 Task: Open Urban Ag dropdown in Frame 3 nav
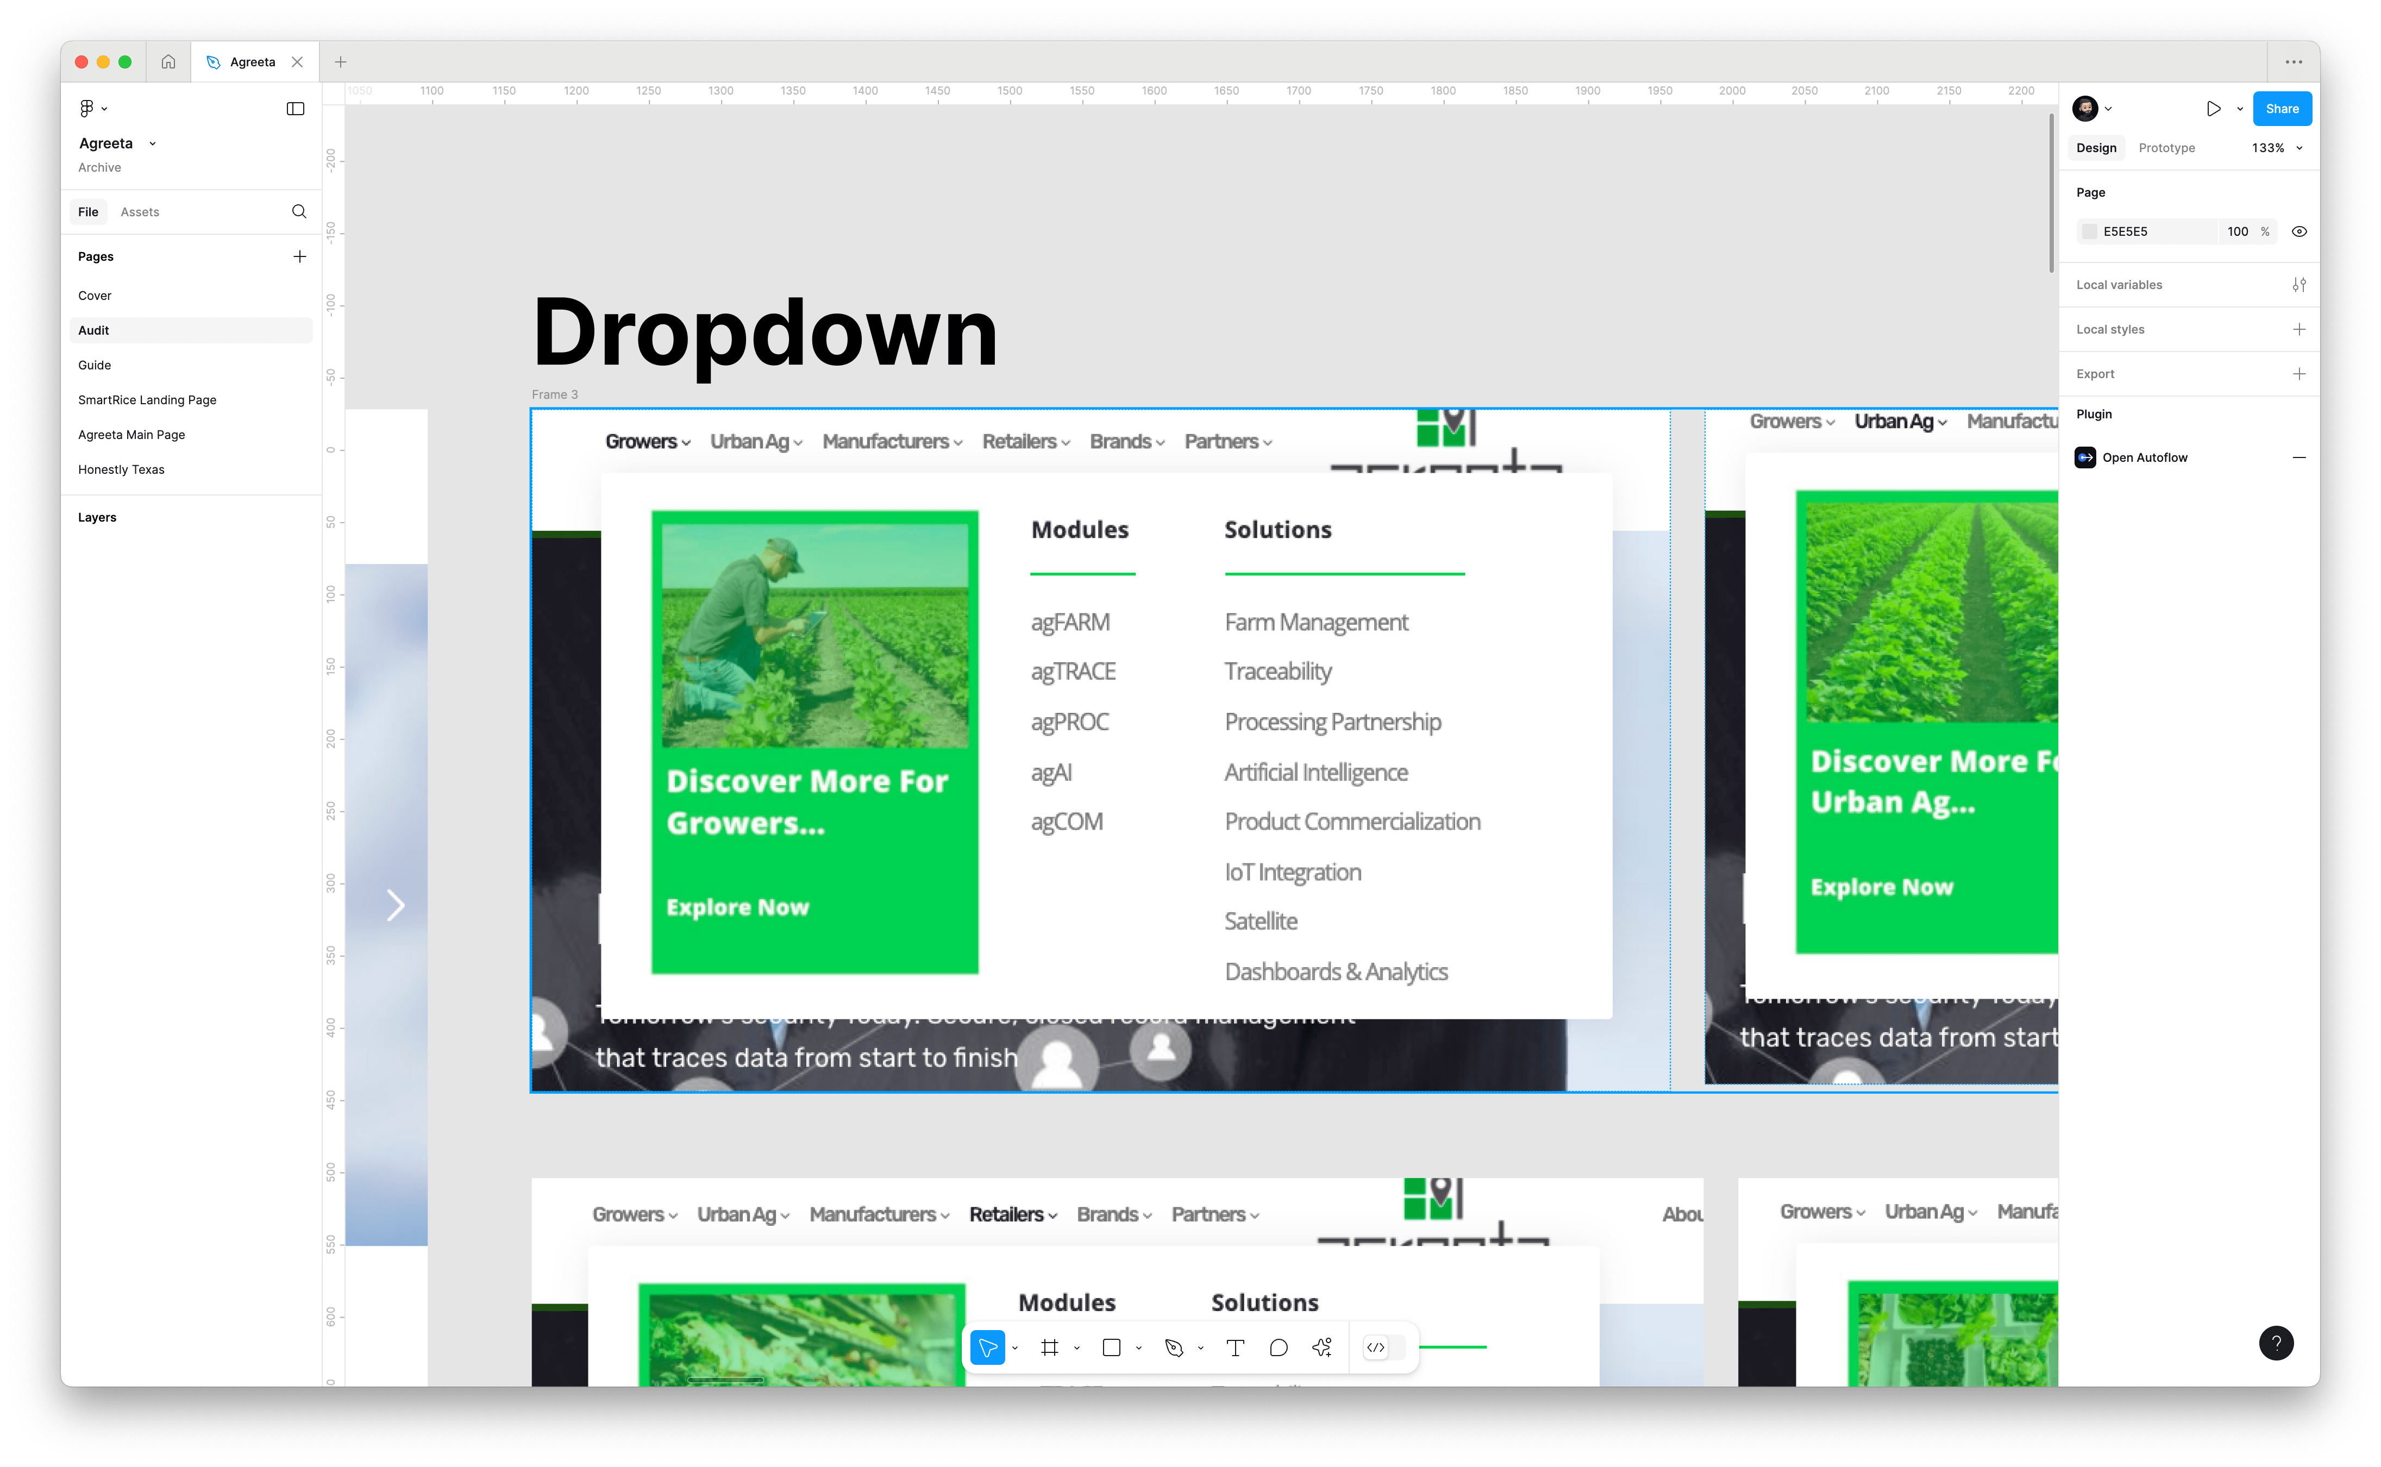[x=756, y=441]
